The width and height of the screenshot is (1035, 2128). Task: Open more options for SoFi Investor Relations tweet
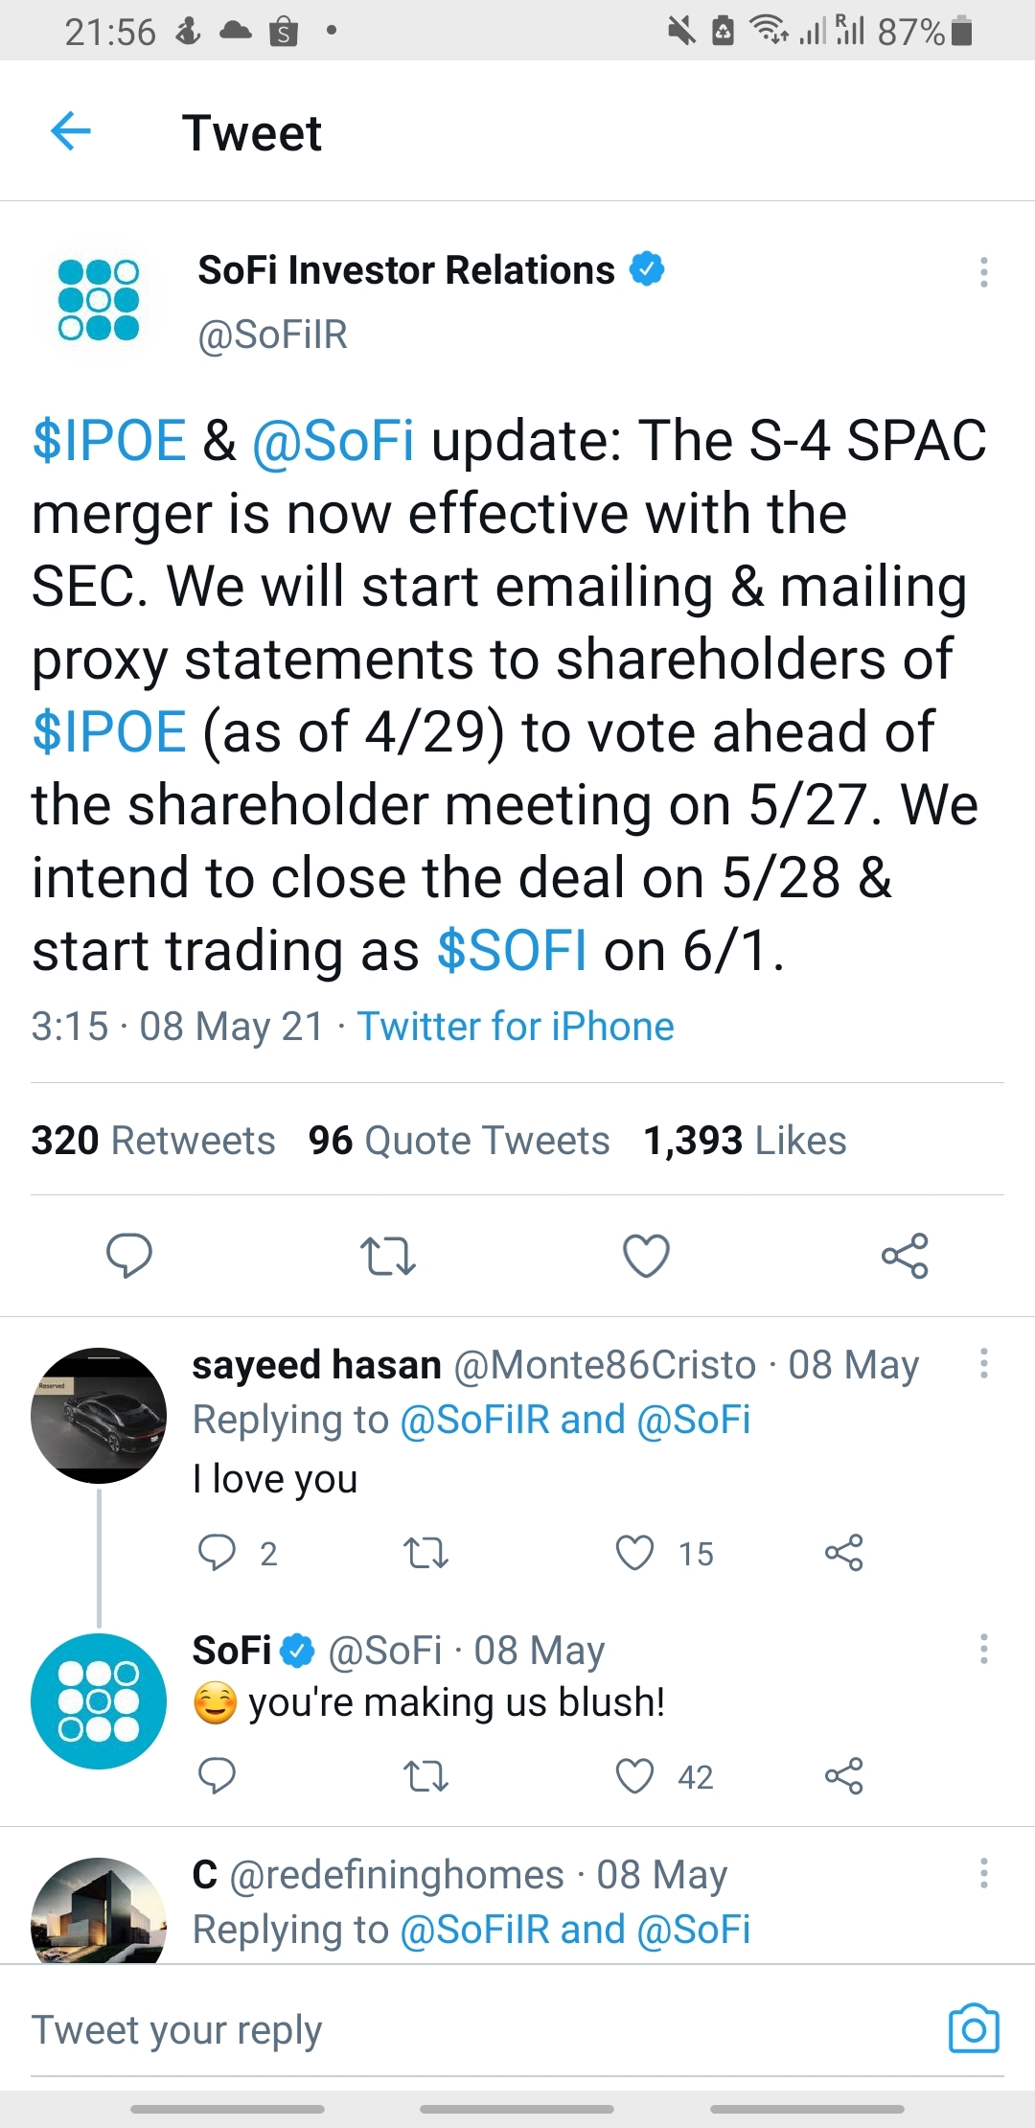point(983,272)
